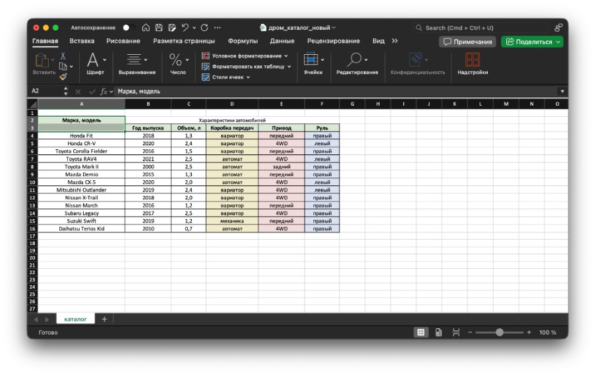The height and width of the screenshot is (375, 596).
Task: Save the workbook with the floppy disk icon
Action: point(159,28)
